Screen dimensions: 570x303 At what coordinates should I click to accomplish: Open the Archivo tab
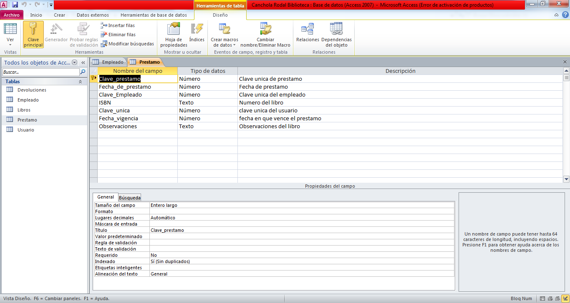(x=12, y=15)
